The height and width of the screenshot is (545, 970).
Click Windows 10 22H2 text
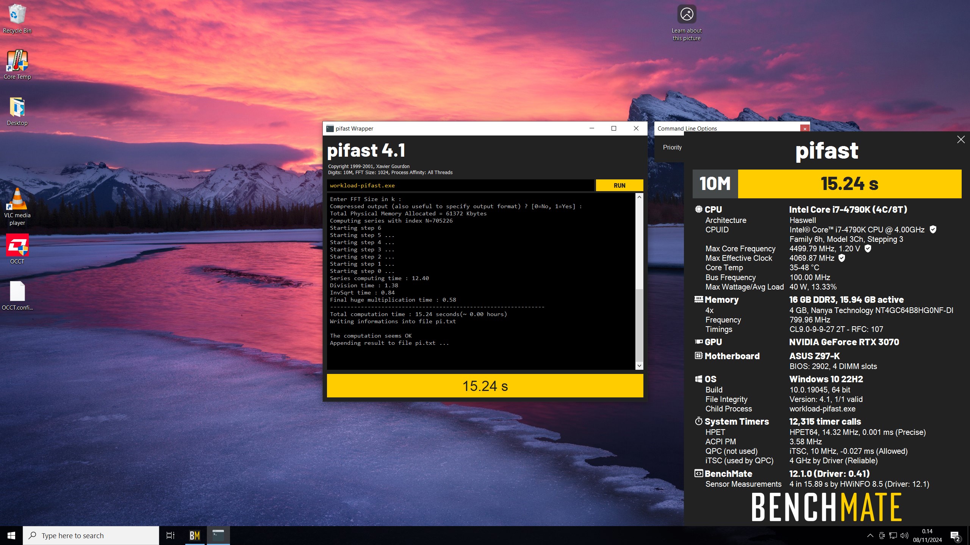826,379
